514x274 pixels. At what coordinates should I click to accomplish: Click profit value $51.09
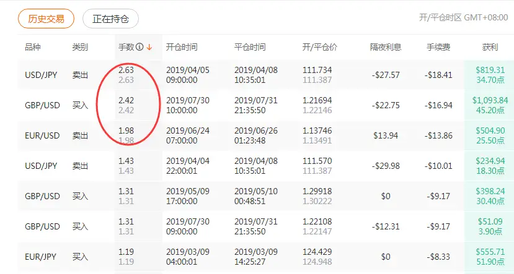coord(490,221)
